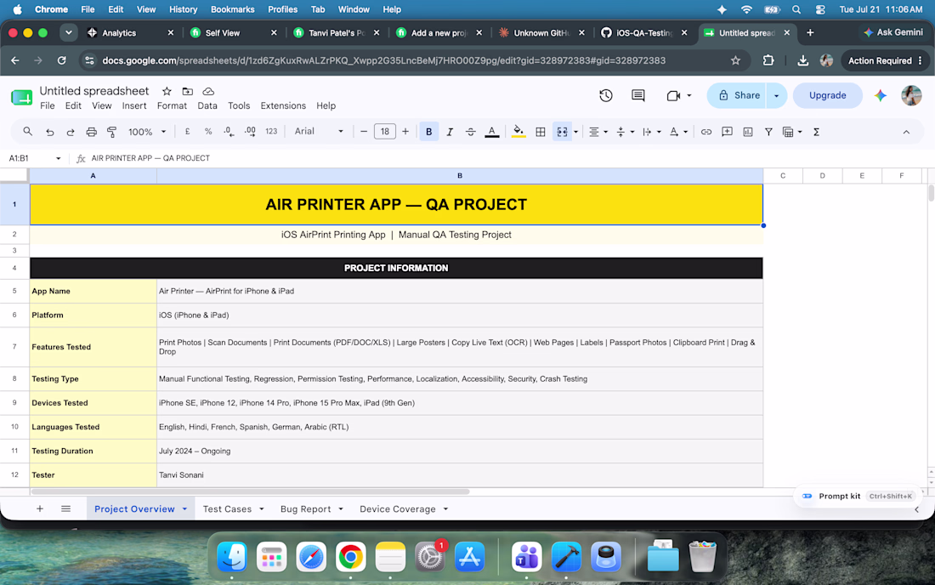Image resolution: width=935 pixels, height=585 pixels.
Task: Click the Share button
Action: 739,95
